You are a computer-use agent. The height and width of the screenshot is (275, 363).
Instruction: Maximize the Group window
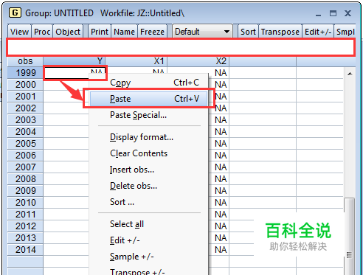333,13
